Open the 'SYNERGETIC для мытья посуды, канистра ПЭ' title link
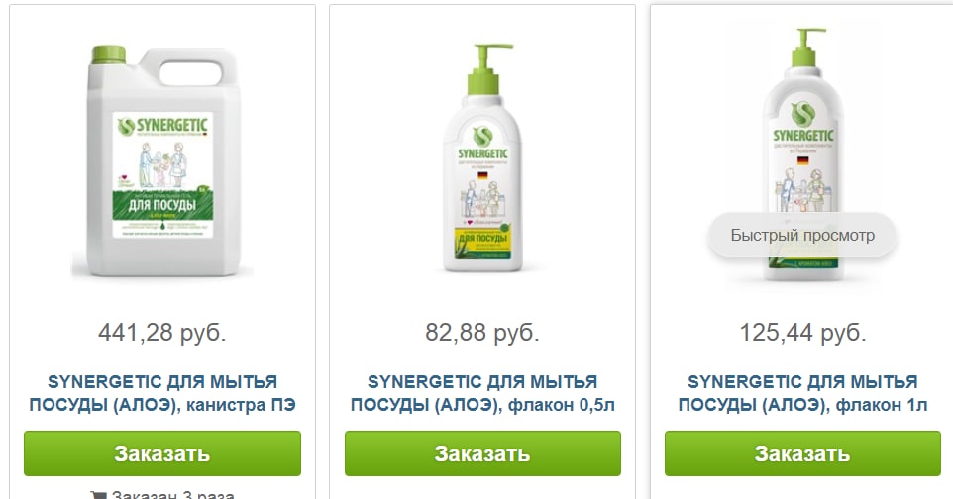 point(162,393)
